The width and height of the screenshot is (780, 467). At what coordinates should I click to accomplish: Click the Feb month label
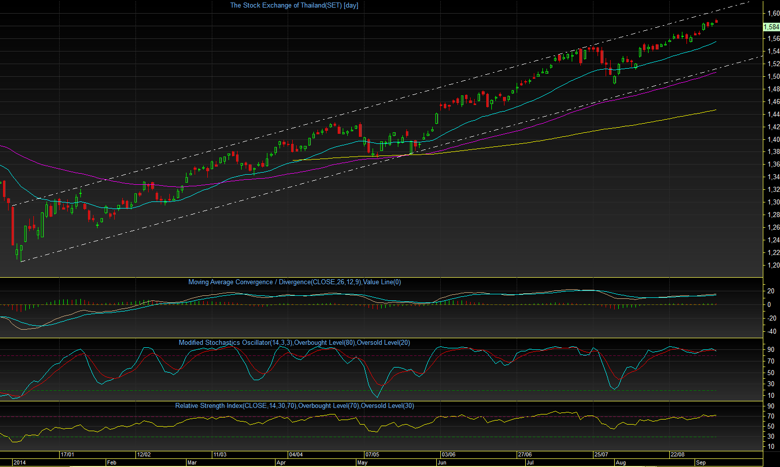click(112, 463)
